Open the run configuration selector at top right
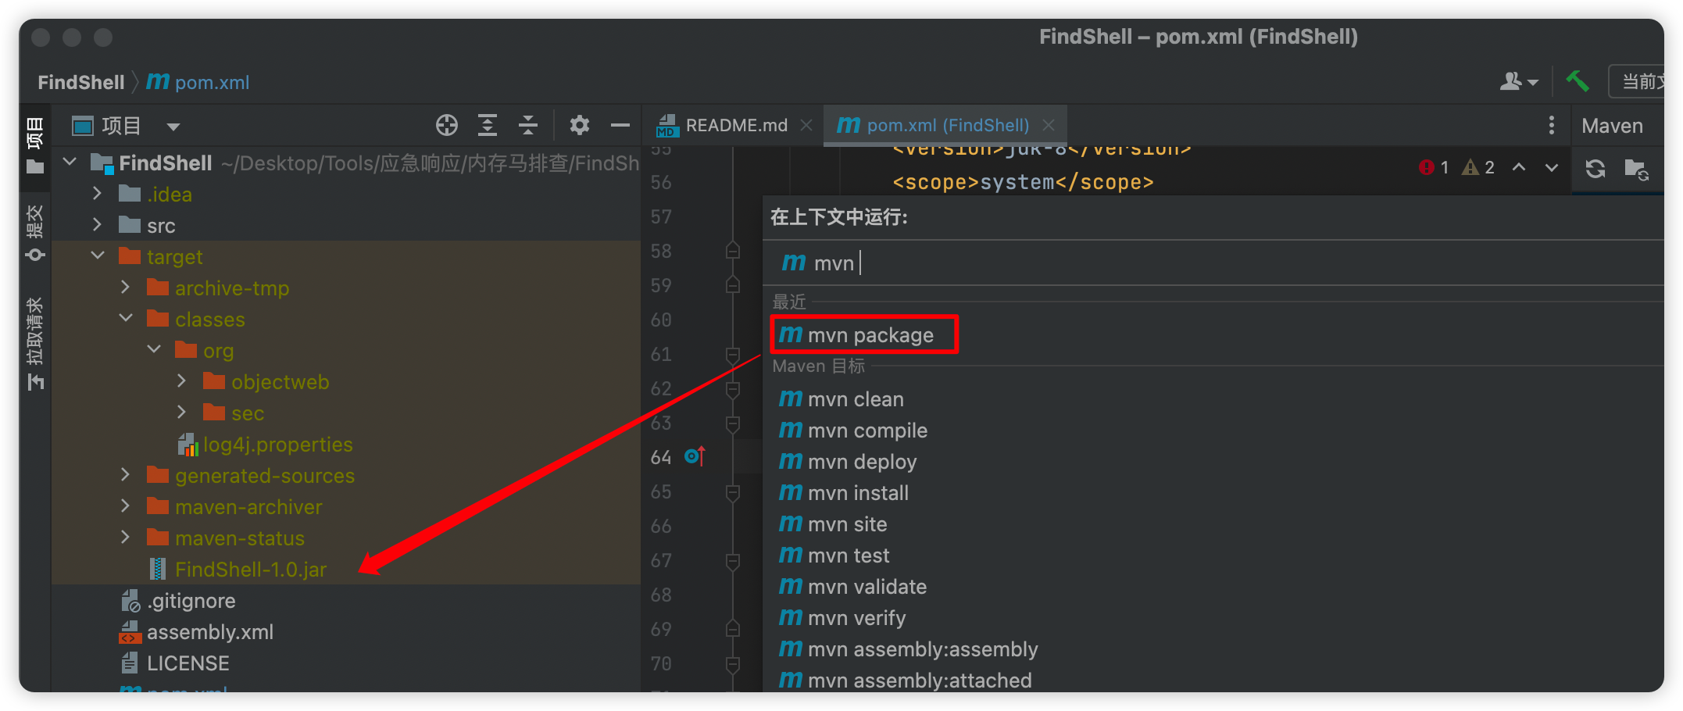Image resolution: width=1683 pixels, height=711 pixels. click(x=1638, y=81)
